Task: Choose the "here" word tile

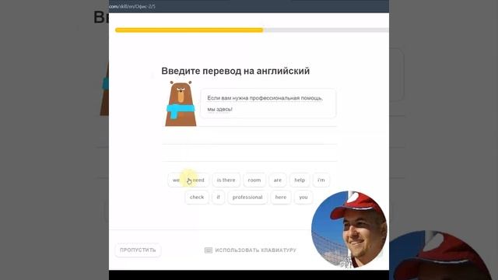Action: [281, 197]
